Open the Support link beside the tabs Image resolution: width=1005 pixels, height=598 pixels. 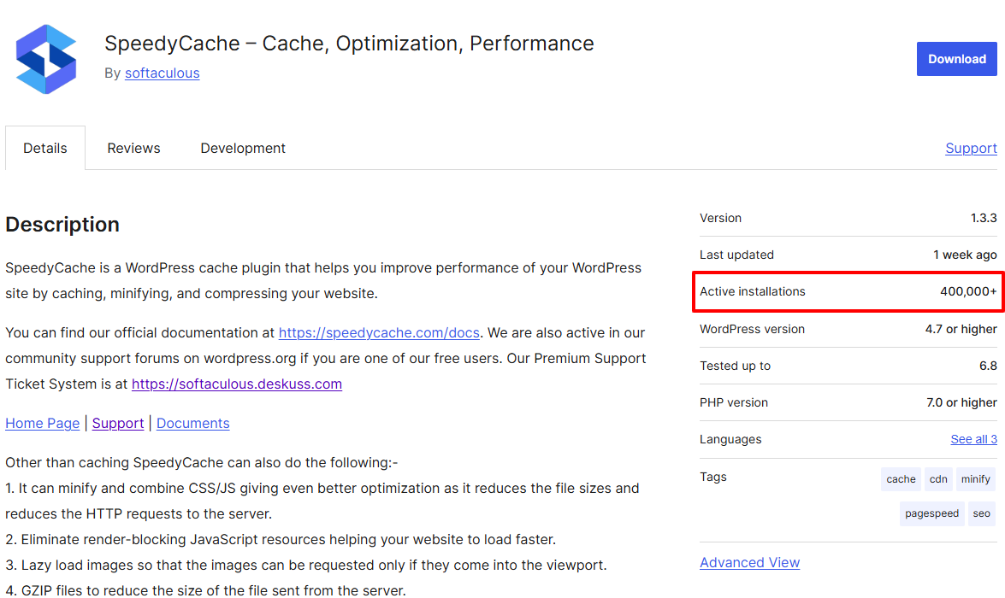tap(971, 148)
